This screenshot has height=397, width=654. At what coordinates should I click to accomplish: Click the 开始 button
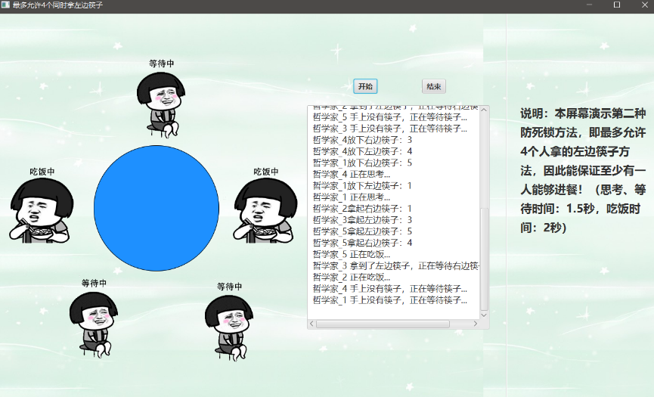tap(365, 86)
